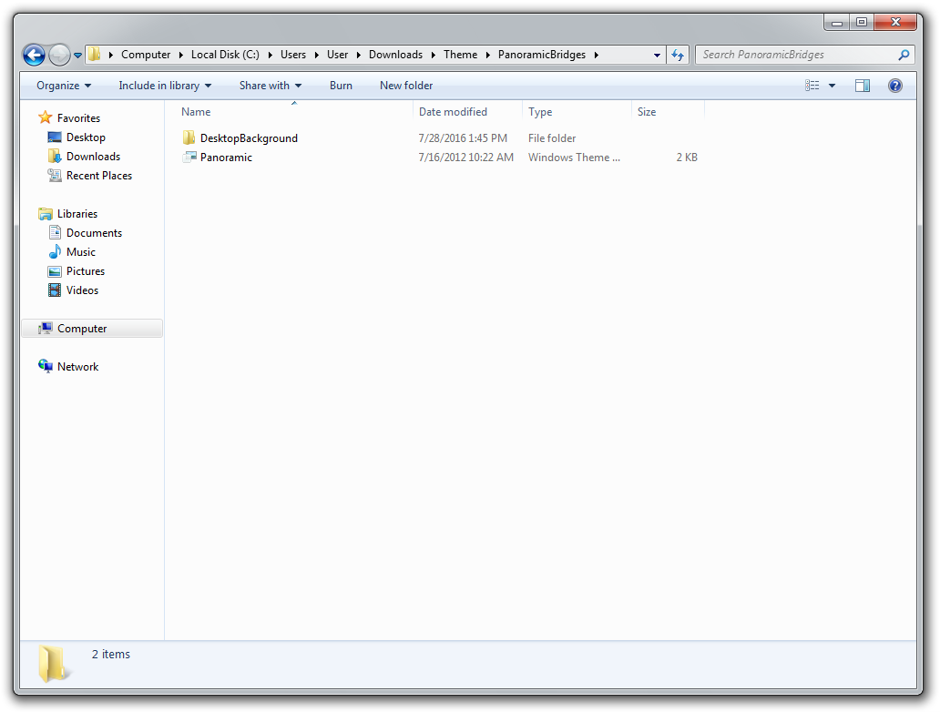The image size is (940, 712).
Task: Click the New folder button
Action: (405, 85)
